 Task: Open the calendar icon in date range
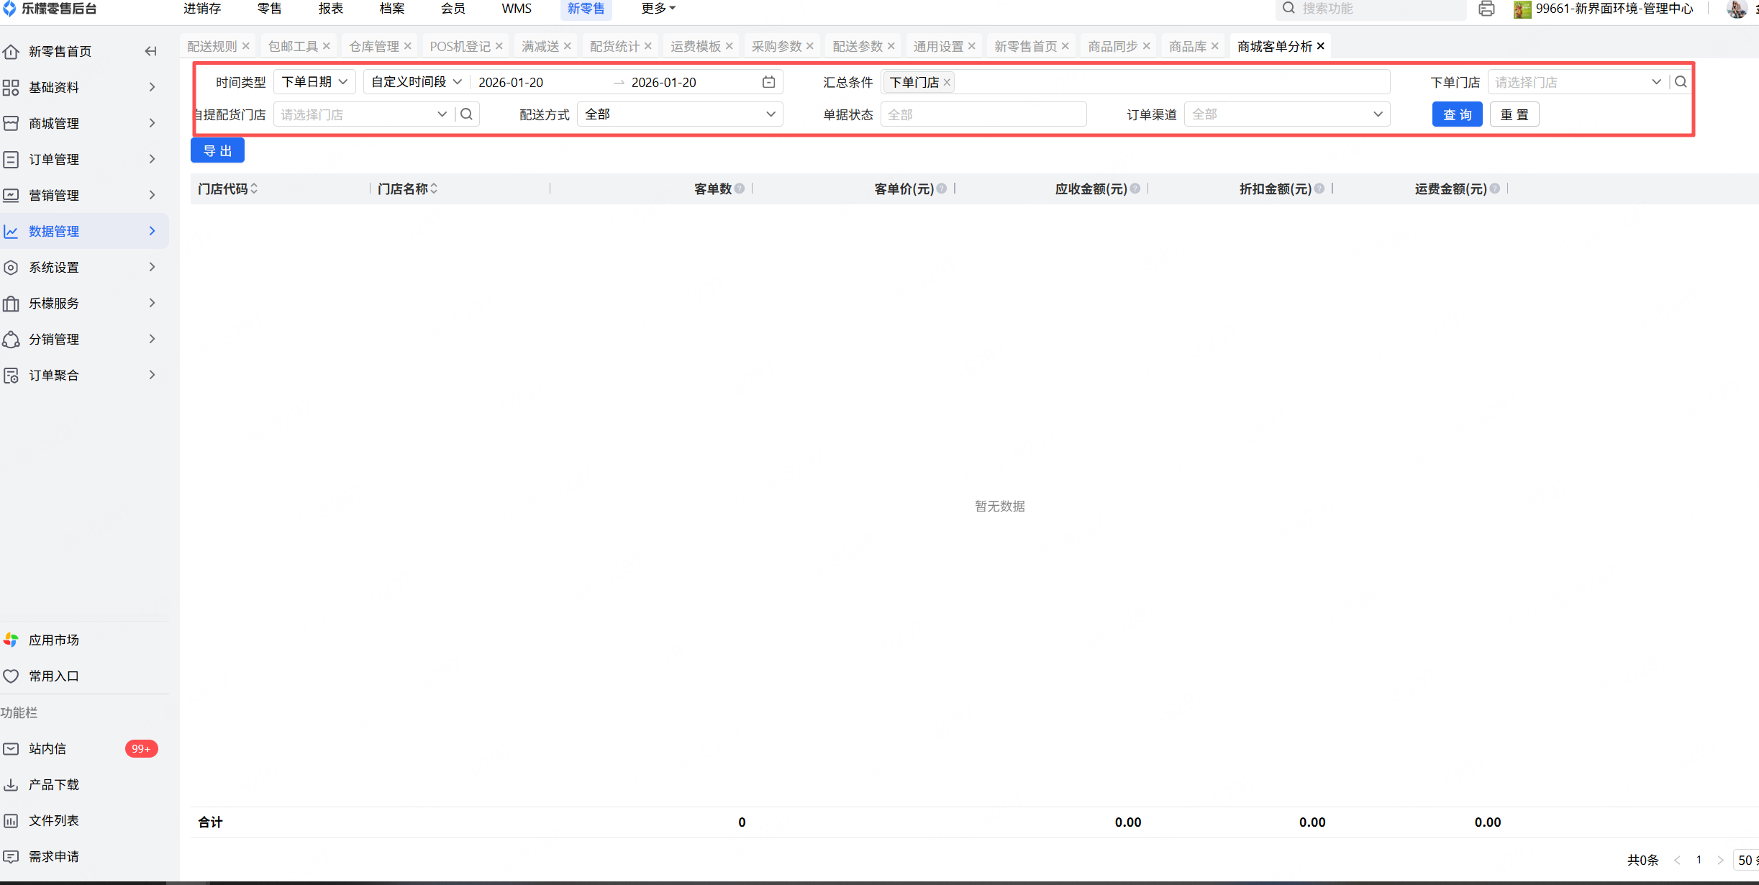point(768,82)
